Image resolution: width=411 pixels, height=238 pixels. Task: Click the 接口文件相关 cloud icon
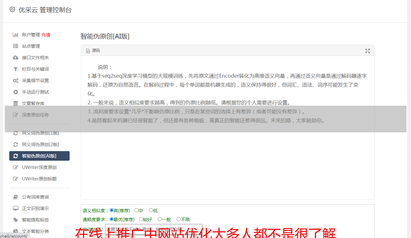(x=15, y=58)
